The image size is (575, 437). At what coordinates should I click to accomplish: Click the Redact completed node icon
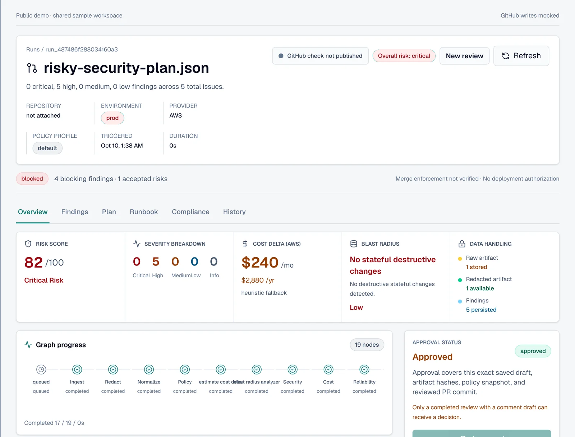click(x=113, y=369)
